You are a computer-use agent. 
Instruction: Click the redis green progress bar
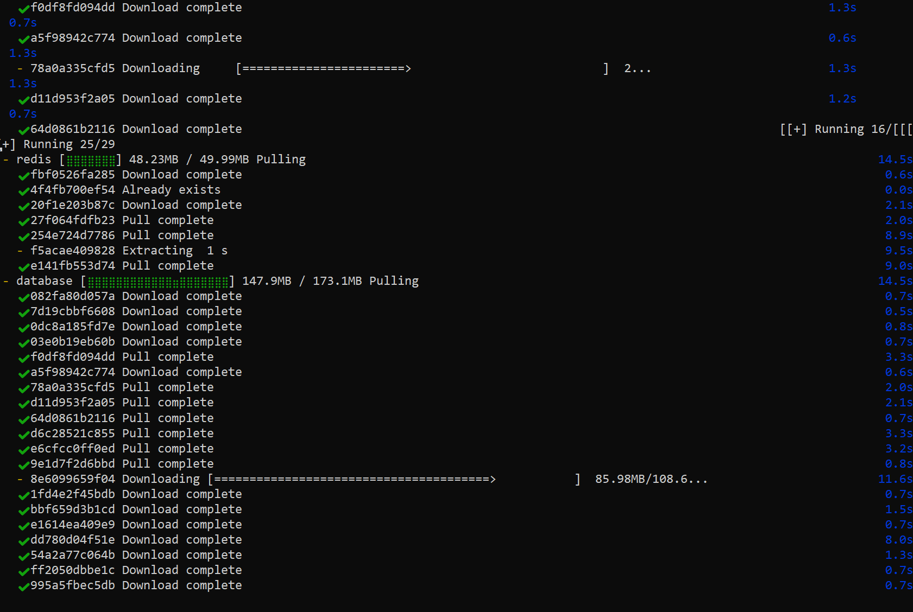91,160
